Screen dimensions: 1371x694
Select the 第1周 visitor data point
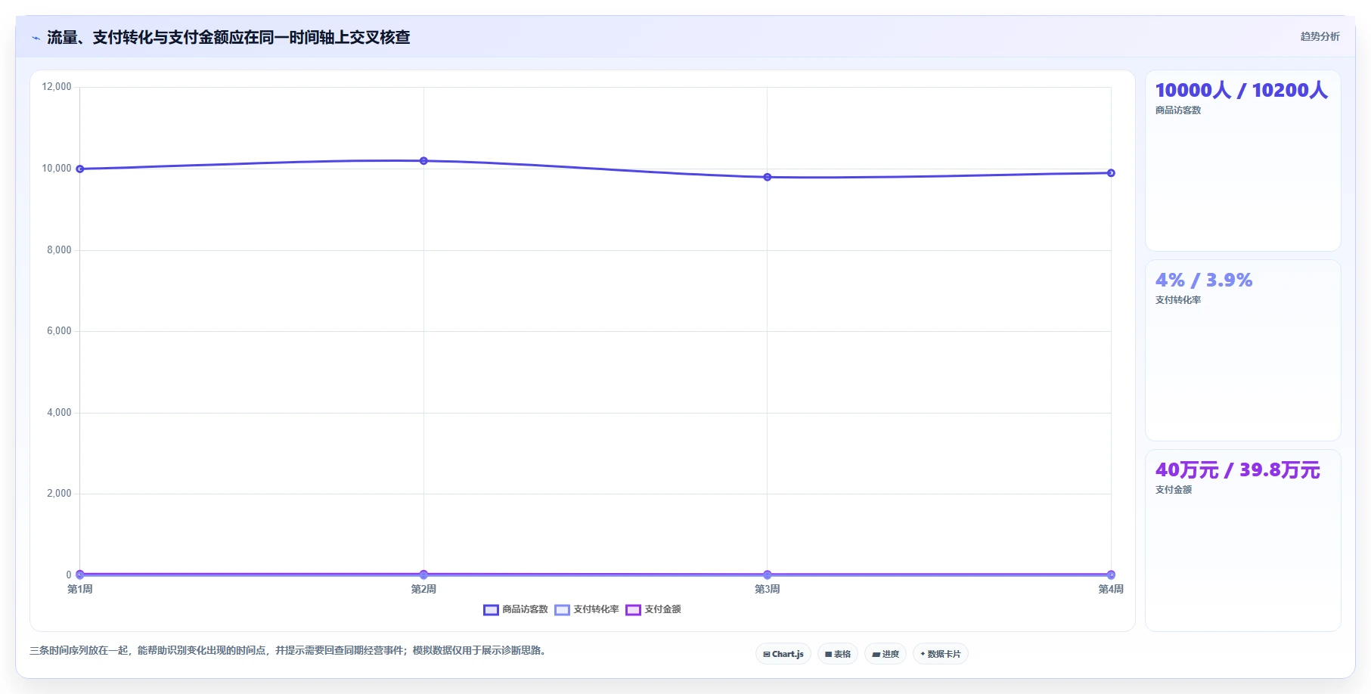tap(80, 169)
